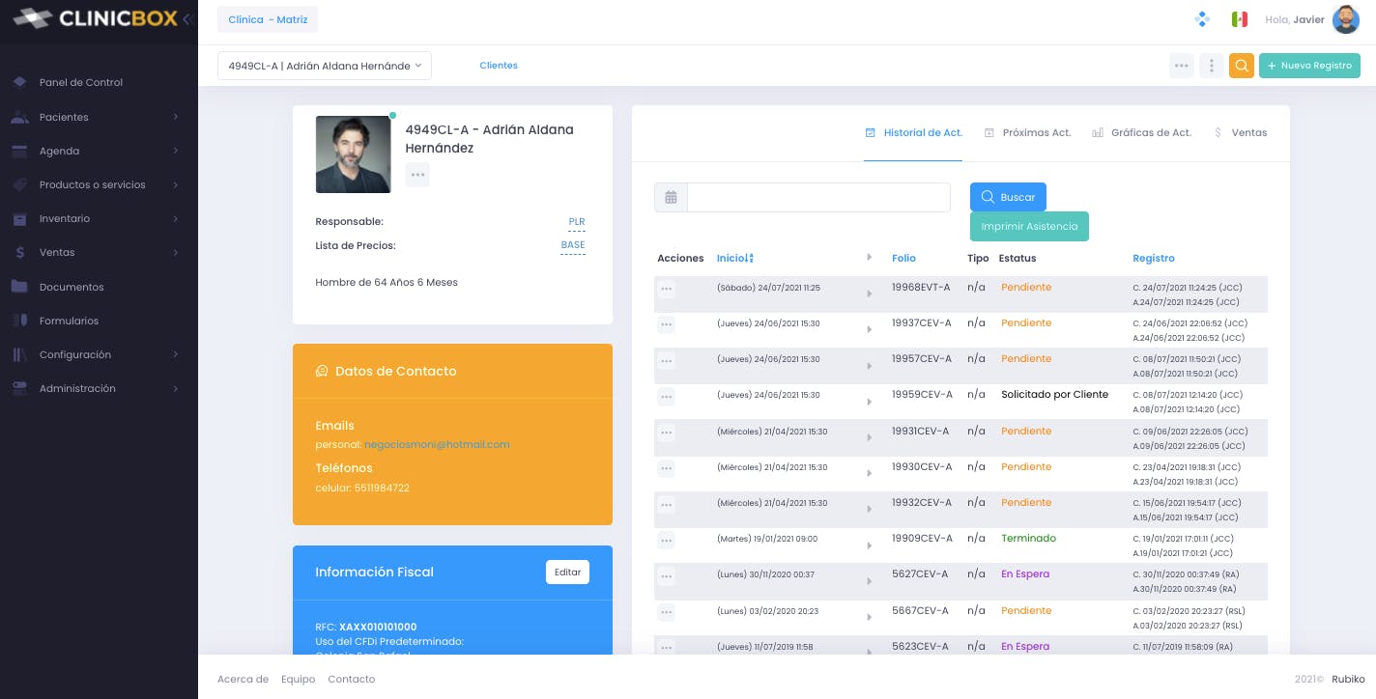Click the email negociosmoni@hotmail.com link
Image resolution: width=1376 pixels, height=699 pixels.
437,444
